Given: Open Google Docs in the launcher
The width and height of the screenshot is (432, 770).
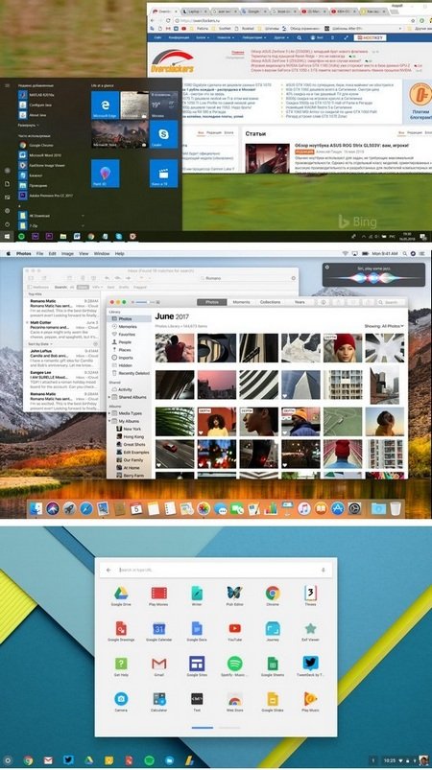Looking at the screenshot, I should pyautogui.click(x=197, y=632).
